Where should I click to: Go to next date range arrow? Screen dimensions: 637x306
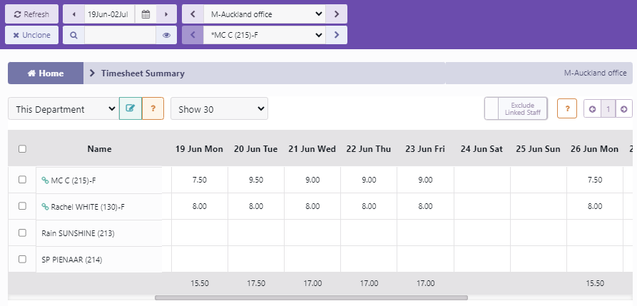tap(166, 14)
